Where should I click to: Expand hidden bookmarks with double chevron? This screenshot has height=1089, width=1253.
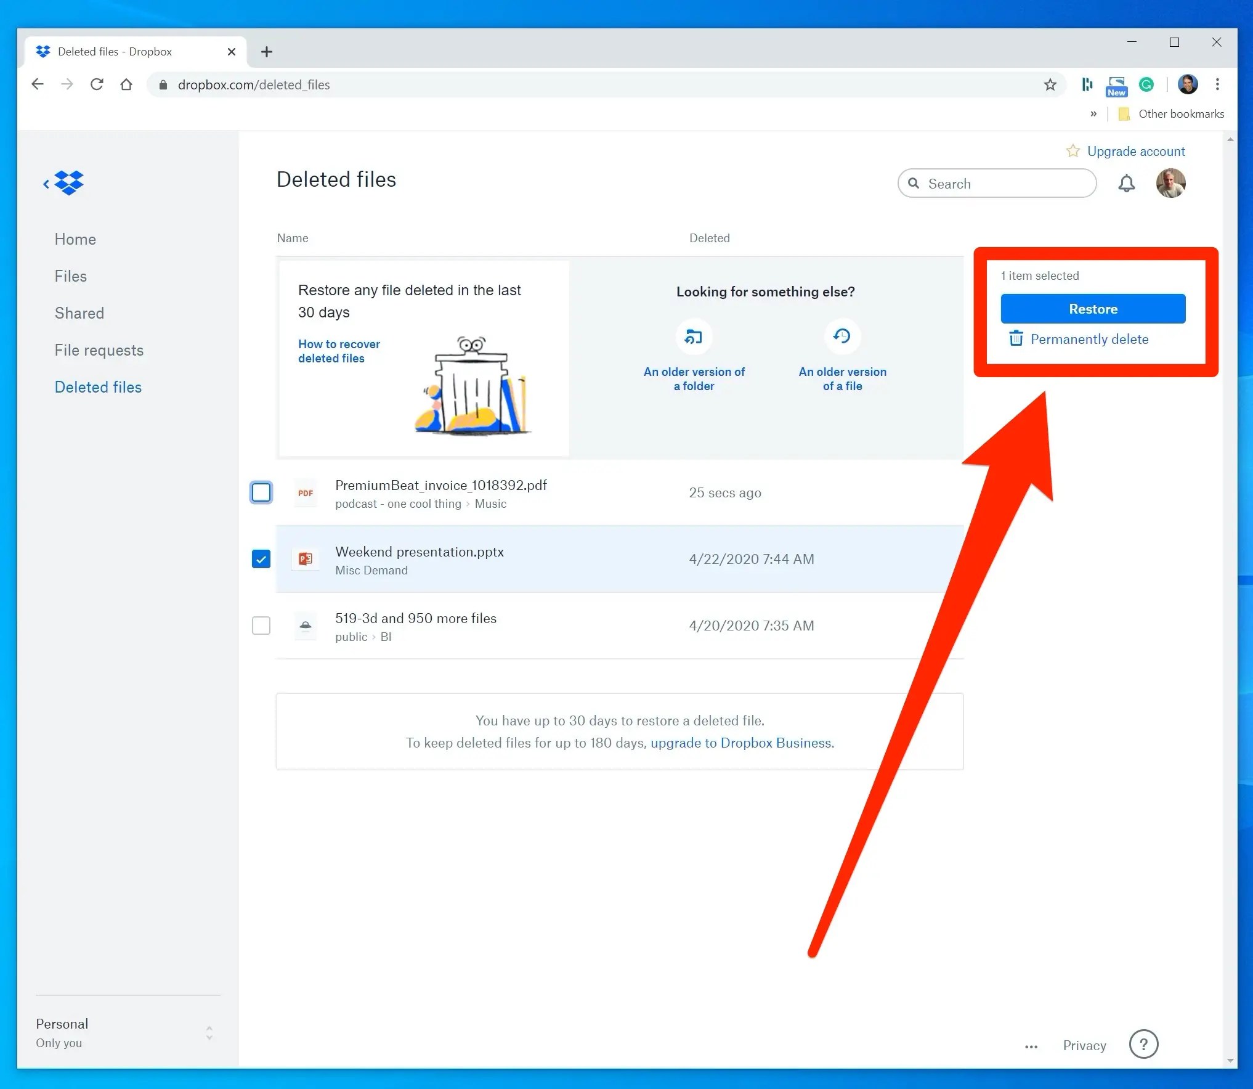click(1093, 114)
